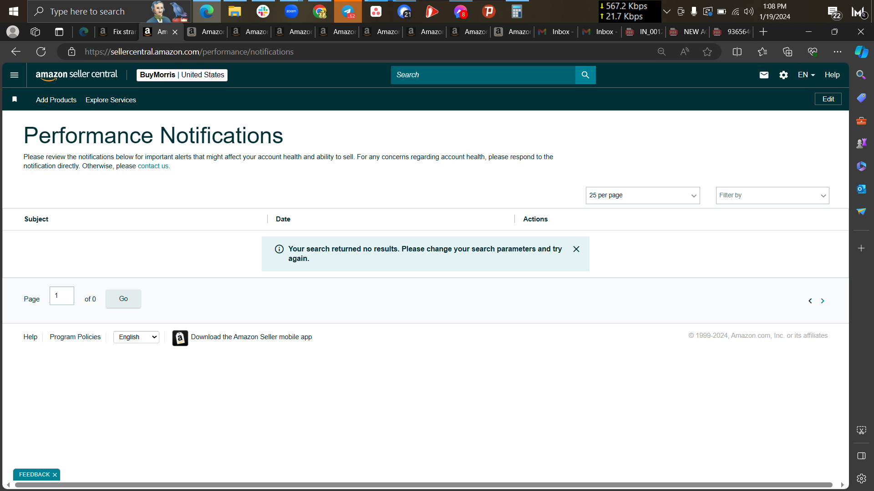The width and height of the screenshot is (874, 491).
Task: Open Telegram from the taskbar
Action: click(x=348, y=11)
